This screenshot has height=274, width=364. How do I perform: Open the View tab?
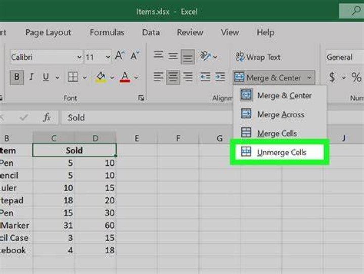click(x=230, y=32)
